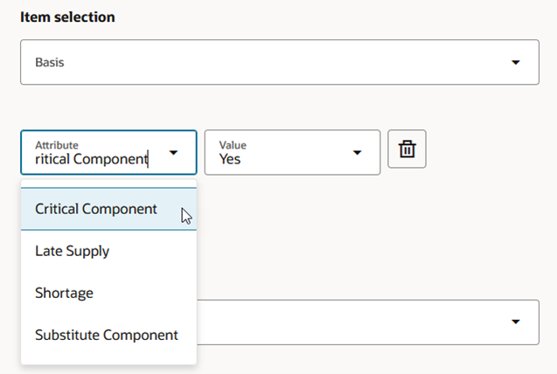The image size is (557, 374).
Task: Choose the Late Supply option
Action: click(x=72, y=252)
